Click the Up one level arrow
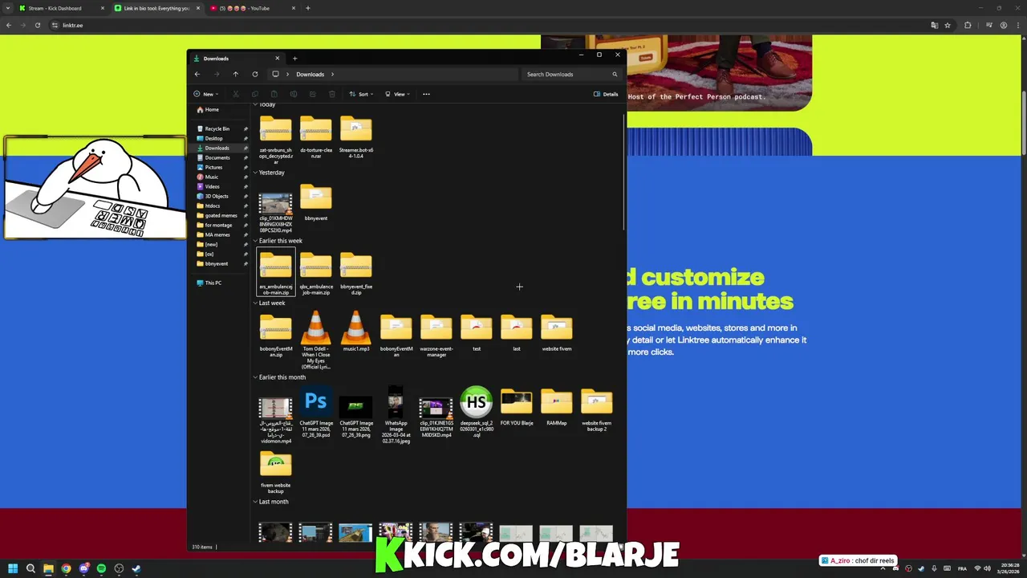This screenshot has width=1027, height=578. point(235,74)
